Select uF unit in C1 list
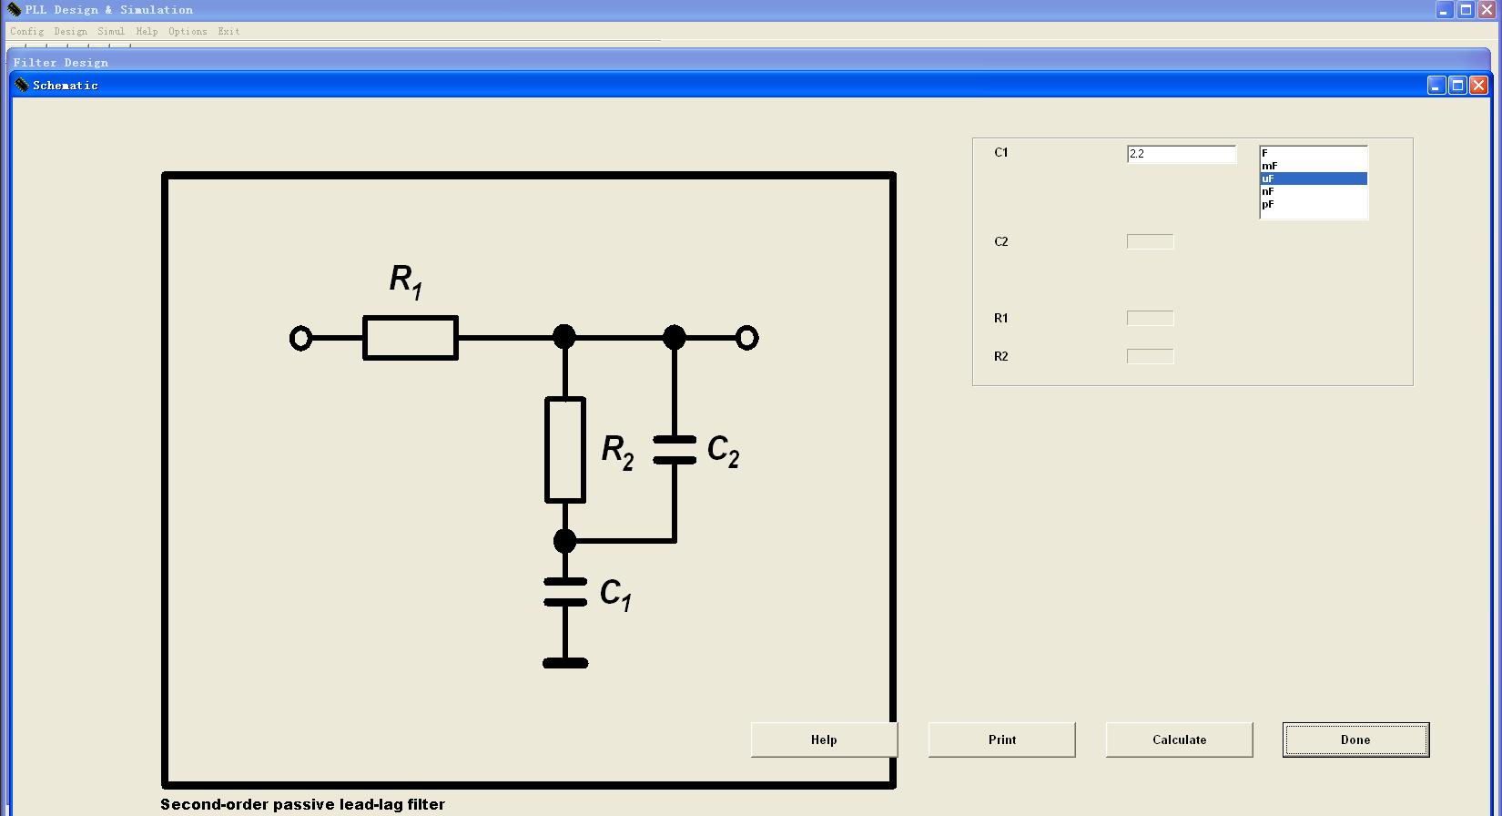The width and height of the screenshot is (1502, 816). (1313, 178)
